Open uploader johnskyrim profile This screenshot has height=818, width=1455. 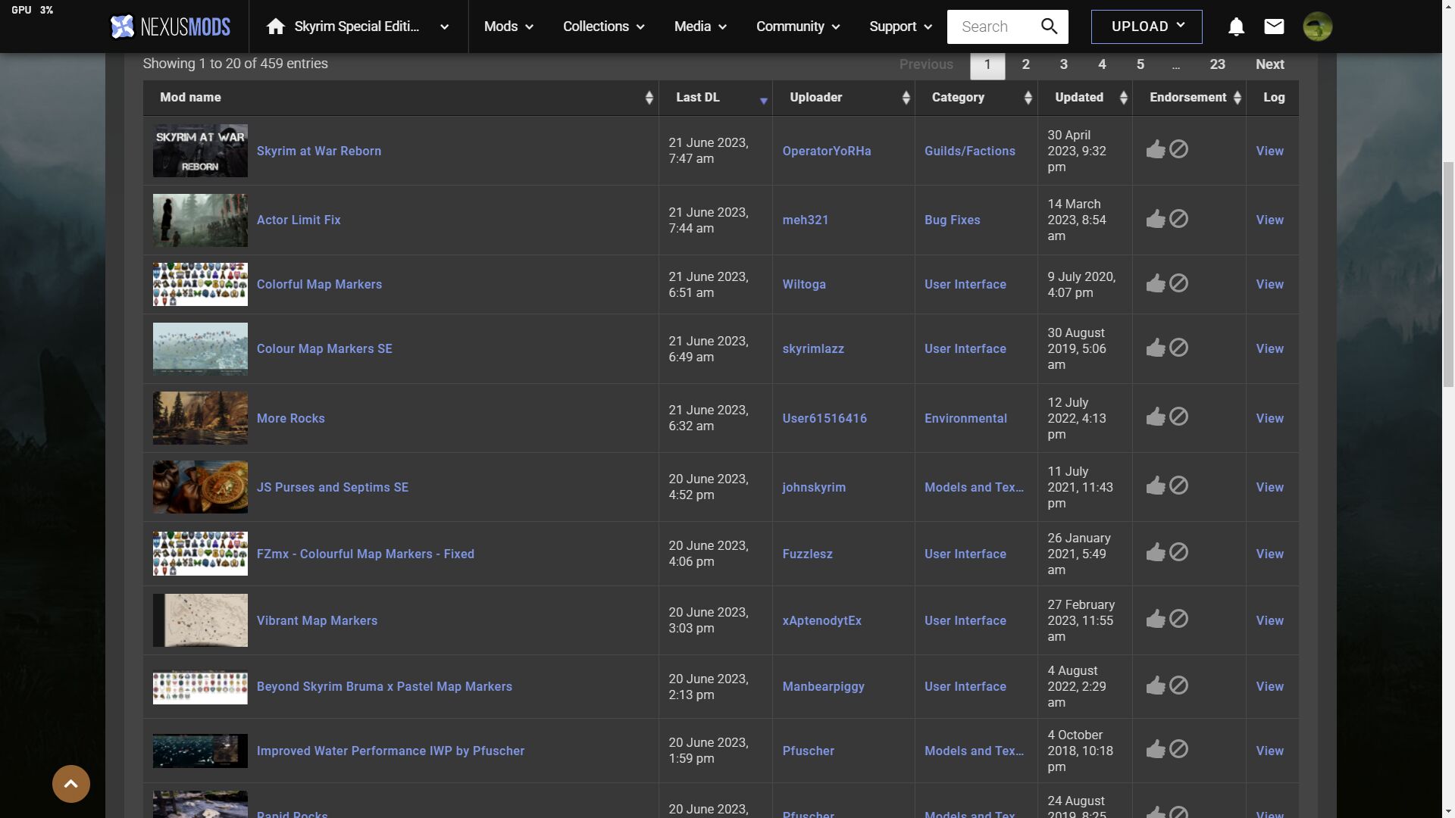point(814,488)
